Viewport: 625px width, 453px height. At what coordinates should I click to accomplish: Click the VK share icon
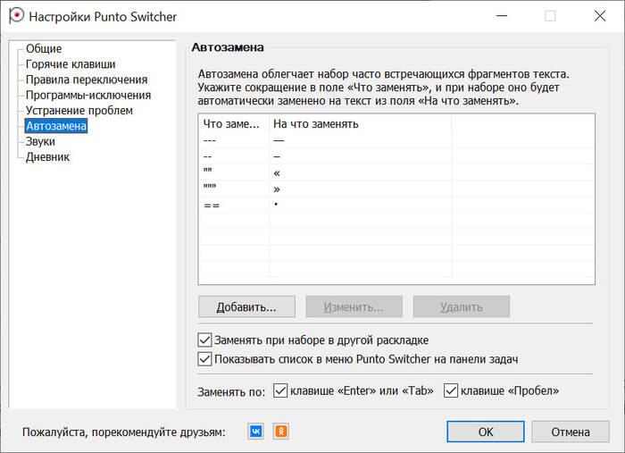[256, 432]
